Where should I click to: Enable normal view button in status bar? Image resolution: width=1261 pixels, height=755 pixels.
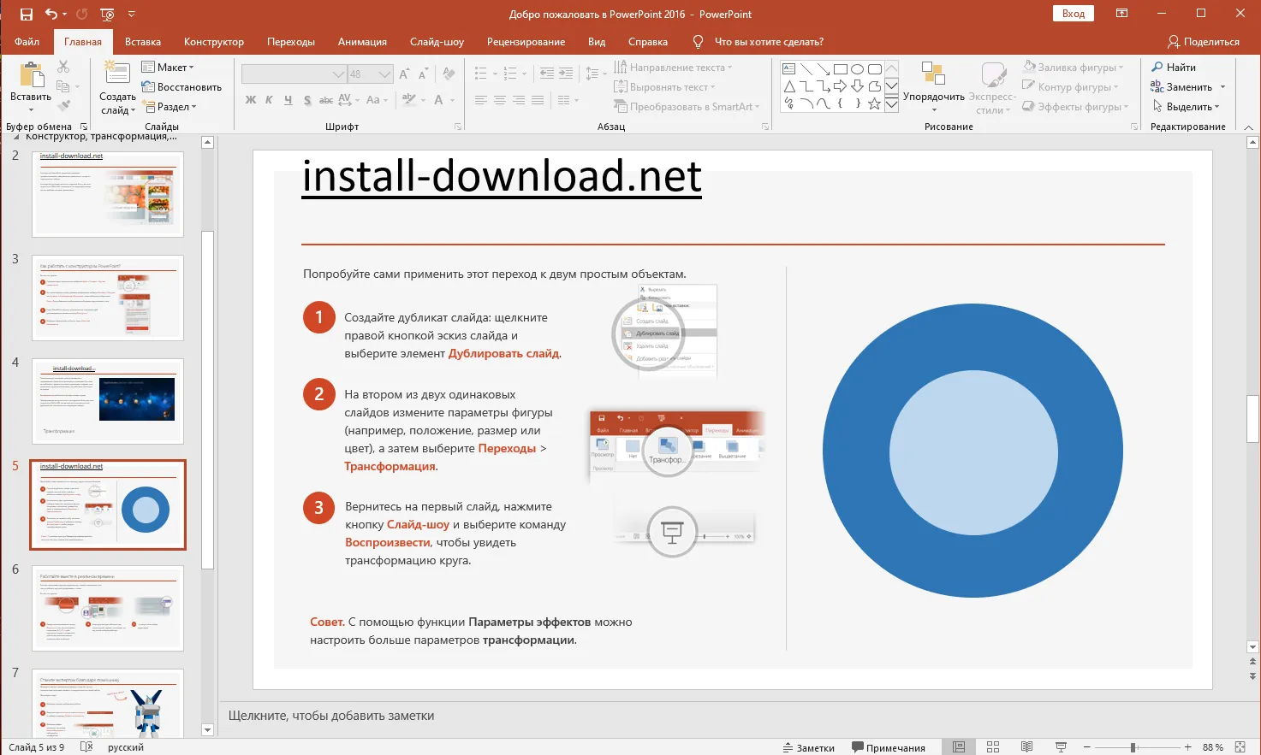959,747
